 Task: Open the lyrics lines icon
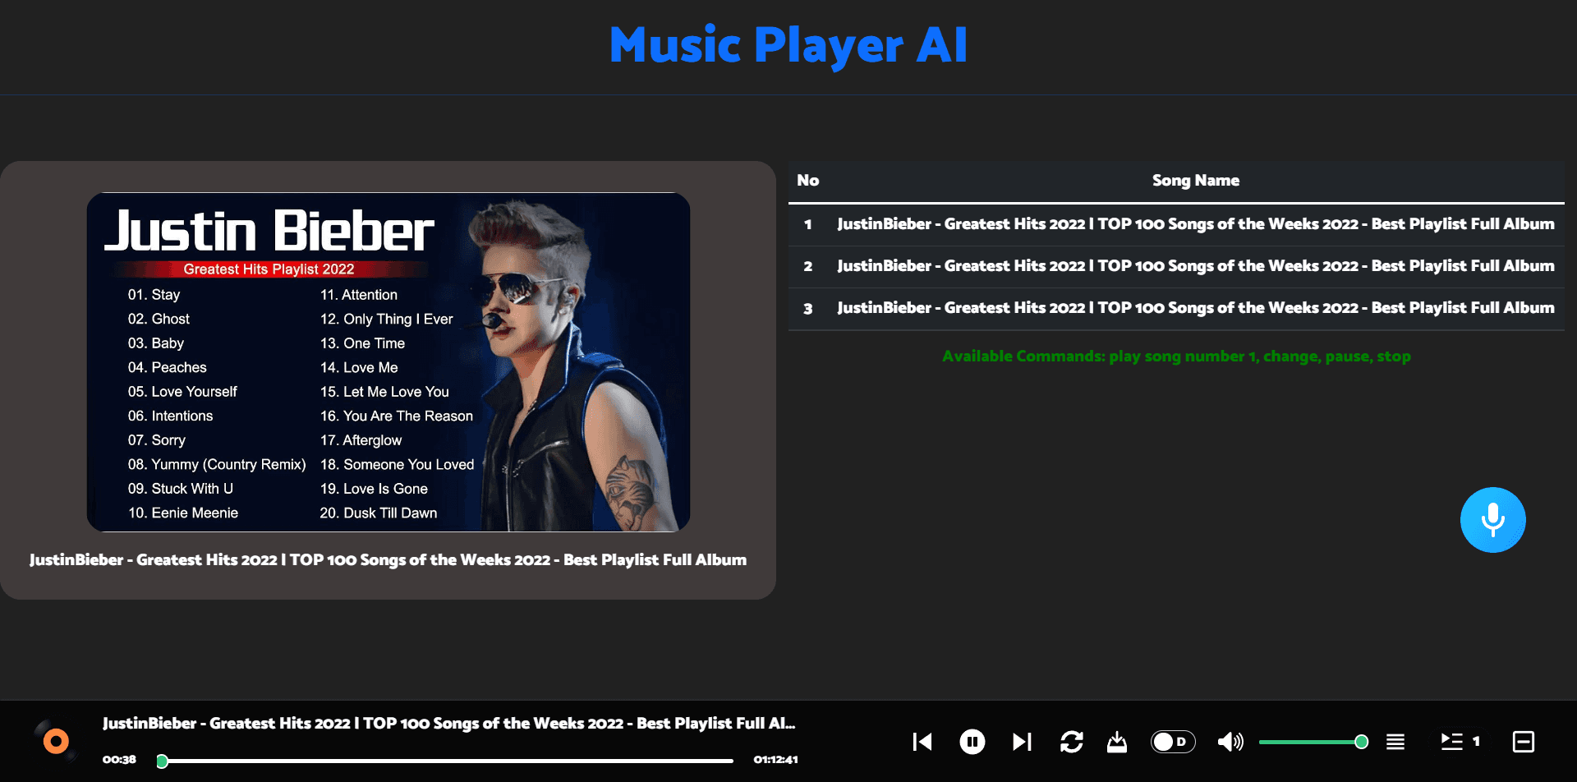coord(1395,742)
